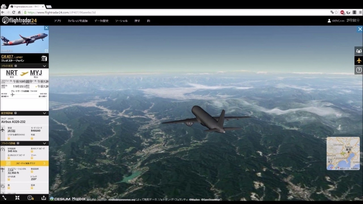Click help icon beside aircraft details header
This screenshot has width=363, height=204.
16,113
